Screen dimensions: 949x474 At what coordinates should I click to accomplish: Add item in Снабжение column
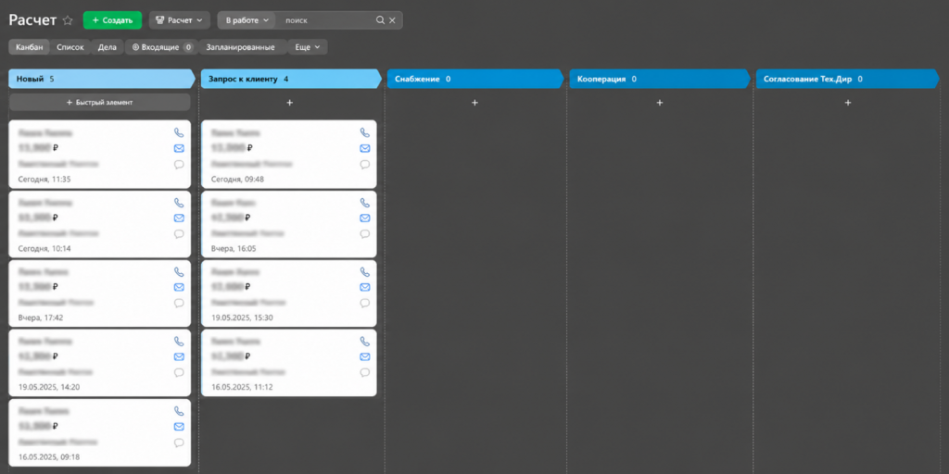(474, 103)
